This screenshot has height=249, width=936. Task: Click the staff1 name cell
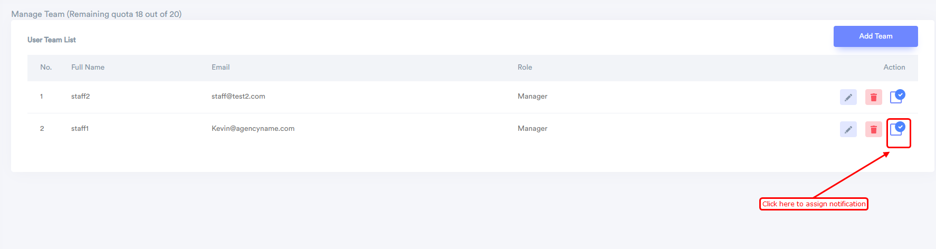[x=80, y=129]
